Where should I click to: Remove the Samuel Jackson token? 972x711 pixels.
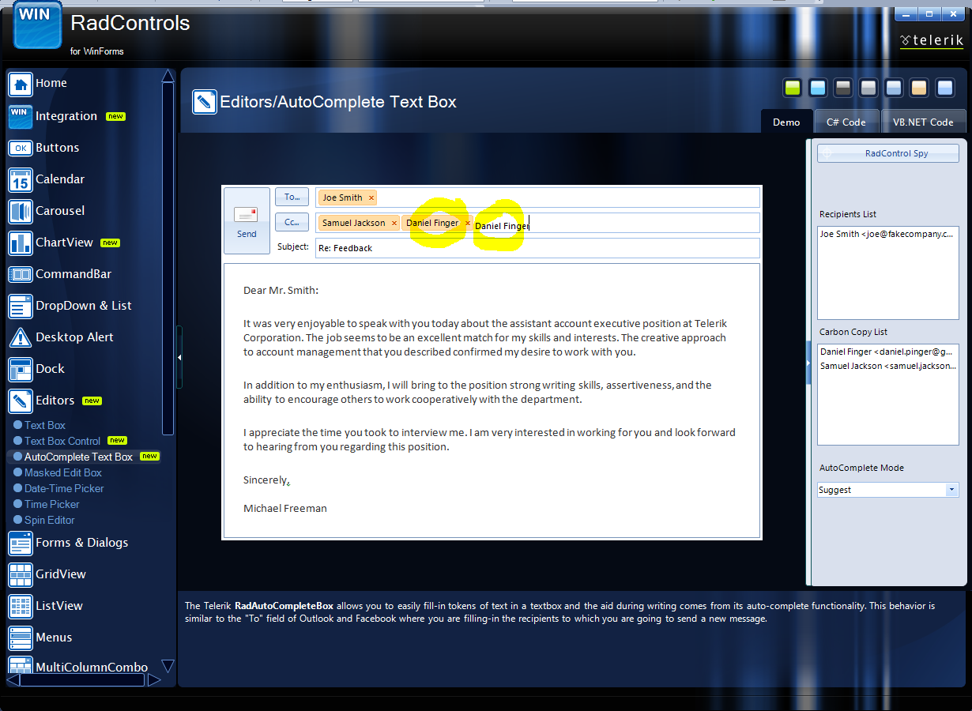point(394,223)
